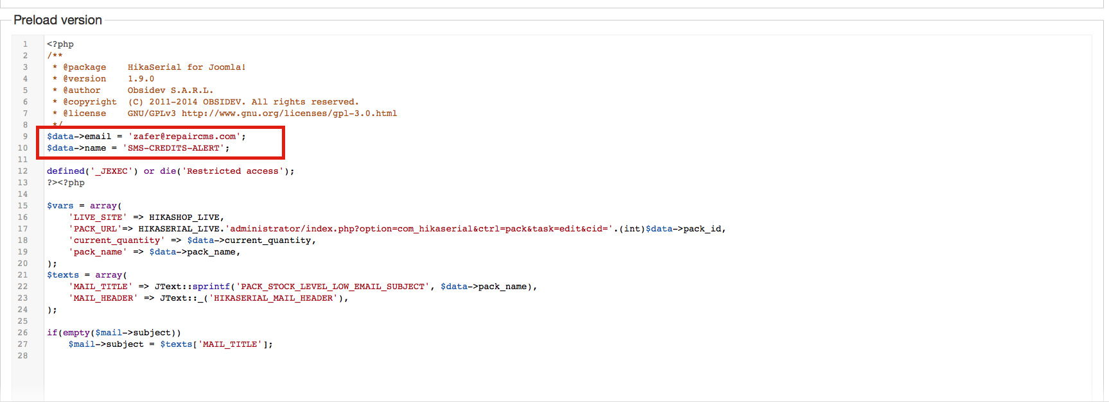The width and height of the screenshot is (1109, 402).
Task: Place cursor in 'zafer@repaircms.com' email string
Action: (x=184, y=137)
